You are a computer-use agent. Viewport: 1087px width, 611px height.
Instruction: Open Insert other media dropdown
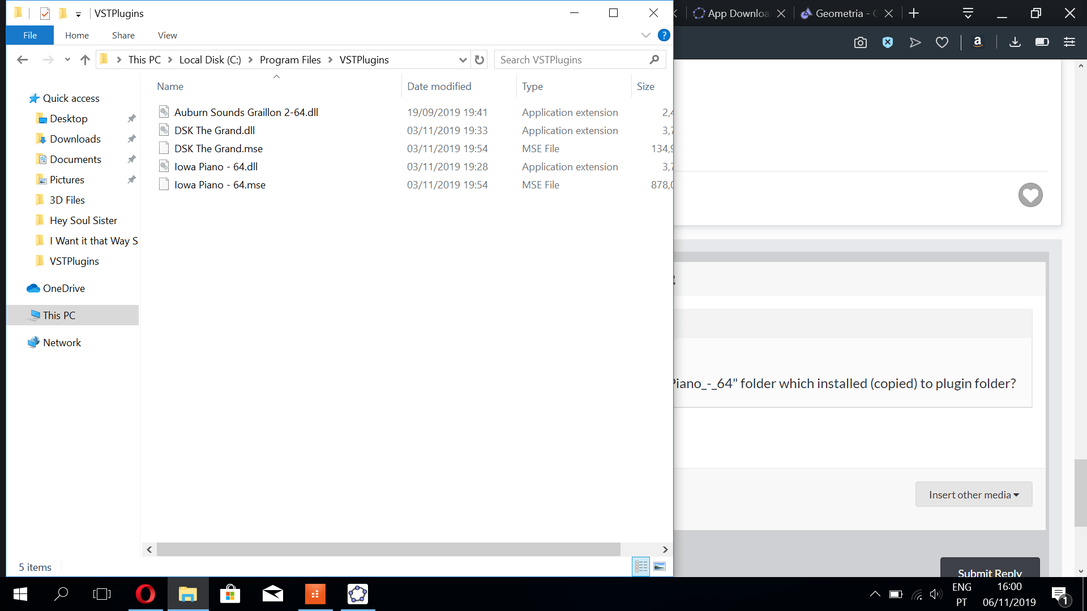click(x=974, y=495)
